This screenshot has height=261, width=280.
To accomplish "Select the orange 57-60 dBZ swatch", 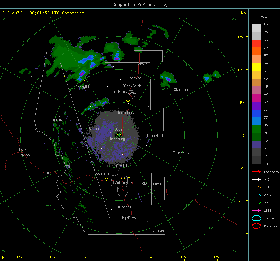I will point(256,52).
